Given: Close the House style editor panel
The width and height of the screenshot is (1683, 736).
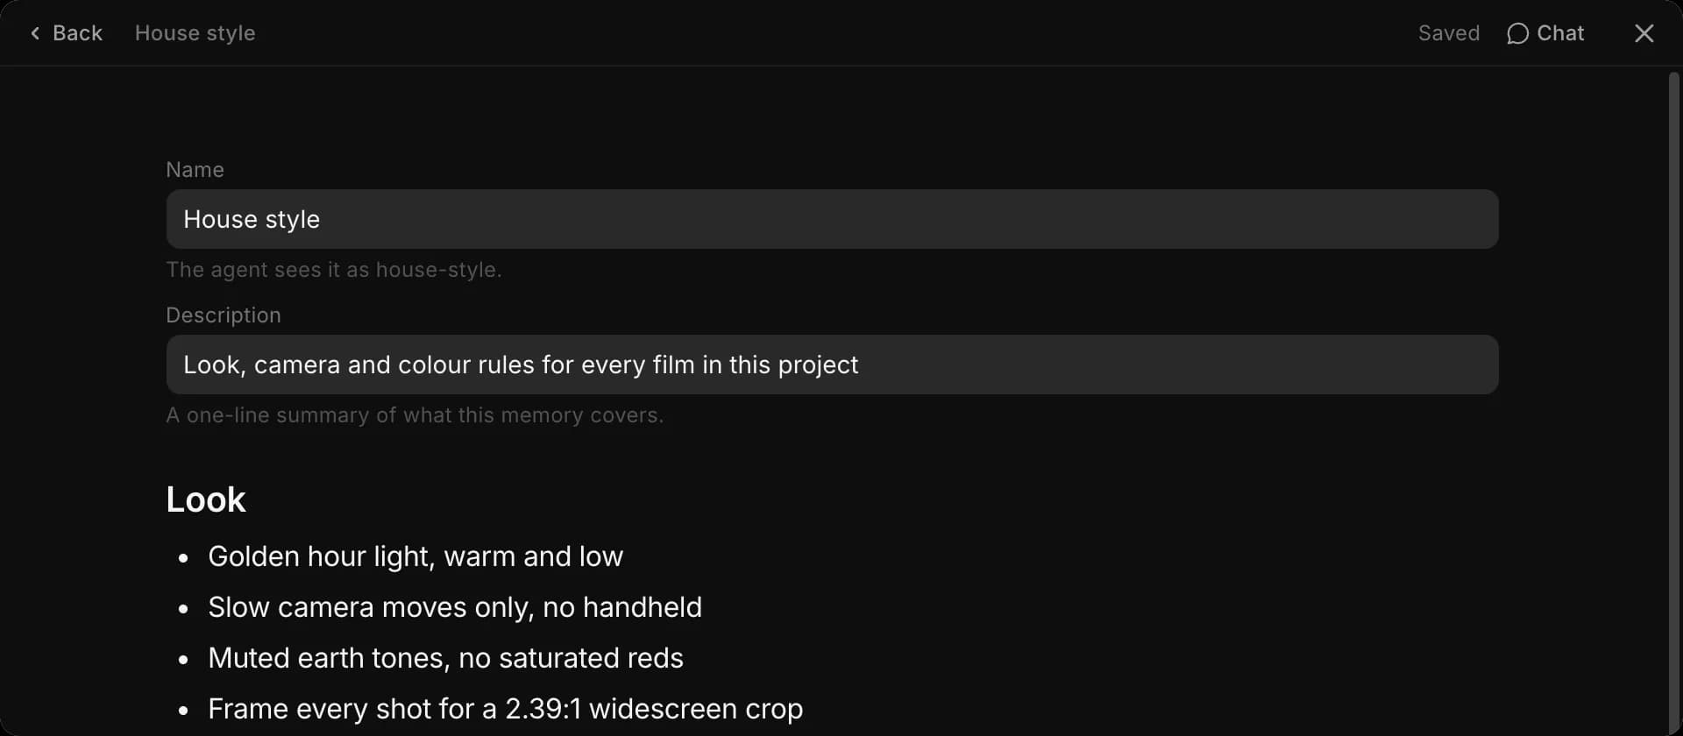Looking at the screenshot, I should pyautogui.click(x=1644, y=33).
